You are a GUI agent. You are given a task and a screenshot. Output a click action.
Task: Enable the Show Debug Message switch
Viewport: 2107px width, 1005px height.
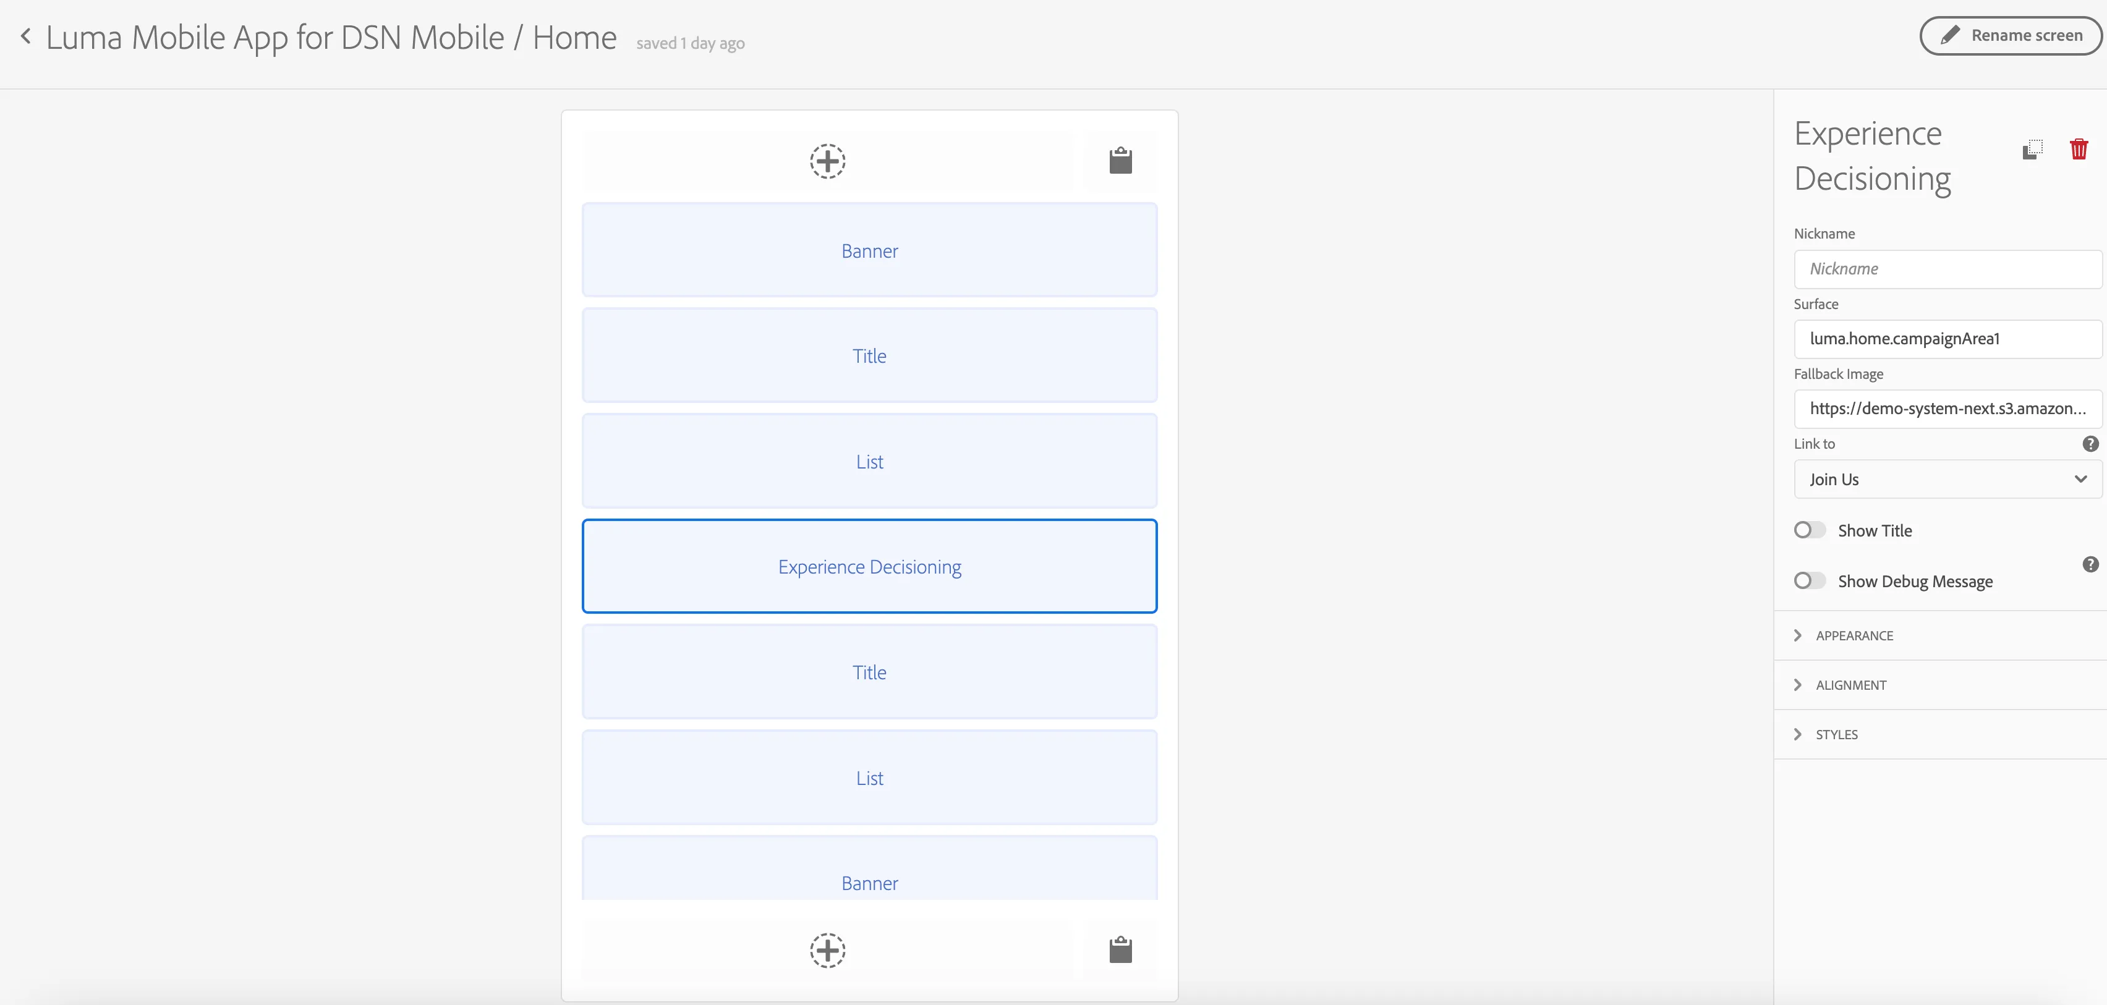1809,580
